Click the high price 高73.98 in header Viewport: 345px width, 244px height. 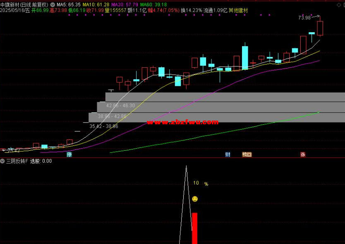58,11
